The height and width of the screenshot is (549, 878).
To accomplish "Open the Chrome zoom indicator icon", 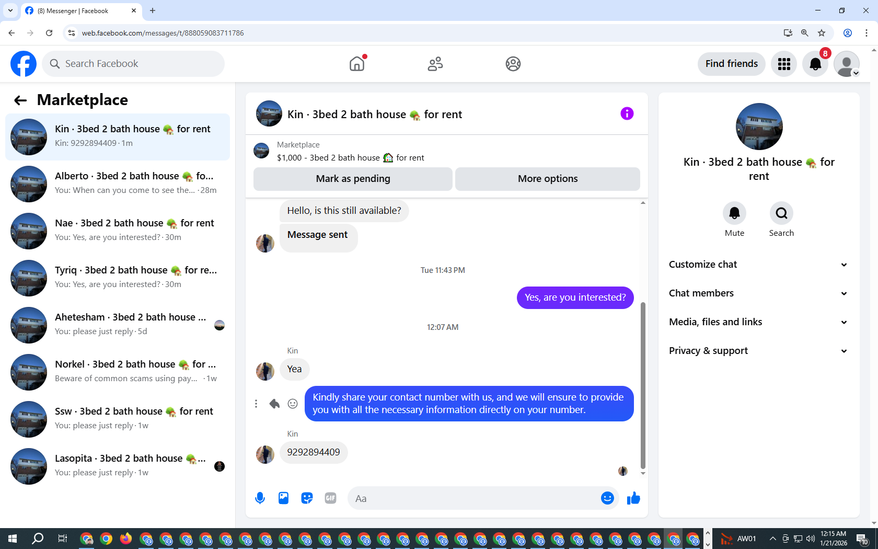I will pyautogui.click(x=805, y=33).
